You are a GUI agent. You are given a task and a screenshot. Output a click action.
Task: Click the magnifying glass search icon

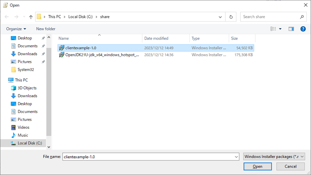[302, 17]
